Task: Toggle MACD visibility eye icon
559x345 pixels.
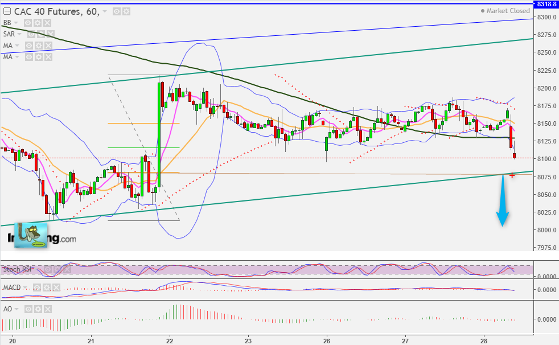Action: tap(37, 287)
